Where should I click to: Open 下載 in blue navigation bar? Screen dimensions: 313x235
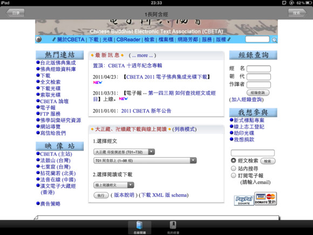pyautogui.click(x=93, y=39)
